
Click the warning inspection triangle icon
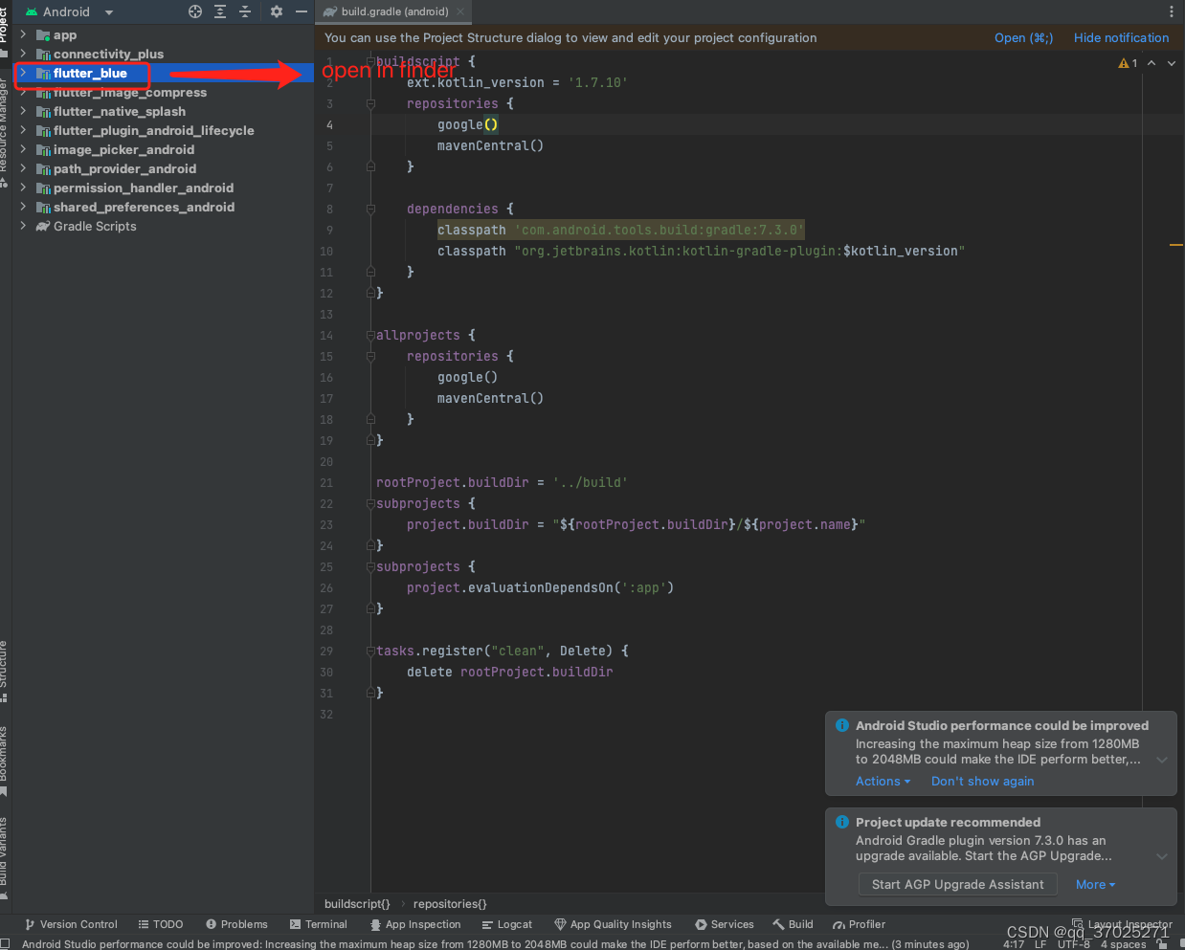point(1126,62)
